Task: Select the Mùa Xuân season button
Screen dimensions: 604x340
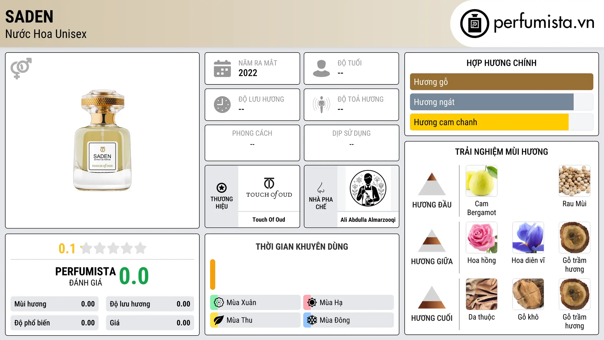Action: 255,303
